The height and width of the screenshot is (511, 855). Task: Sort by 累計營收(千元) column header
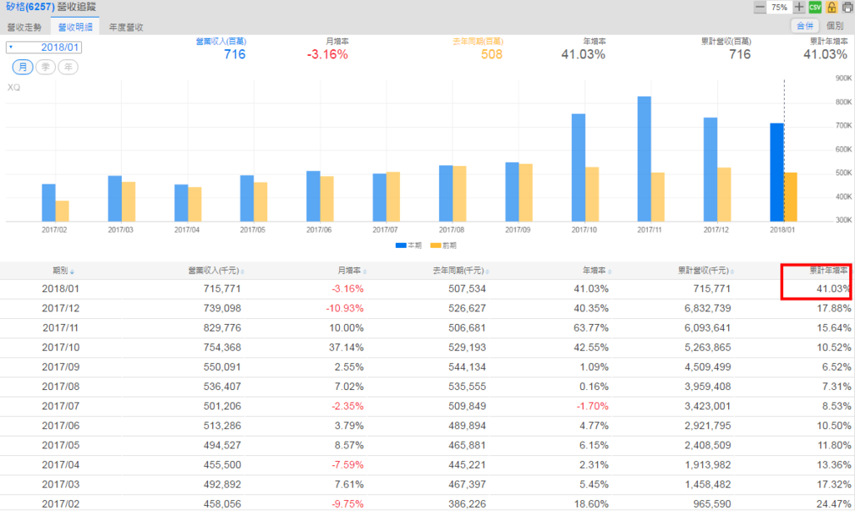point(706,271)
